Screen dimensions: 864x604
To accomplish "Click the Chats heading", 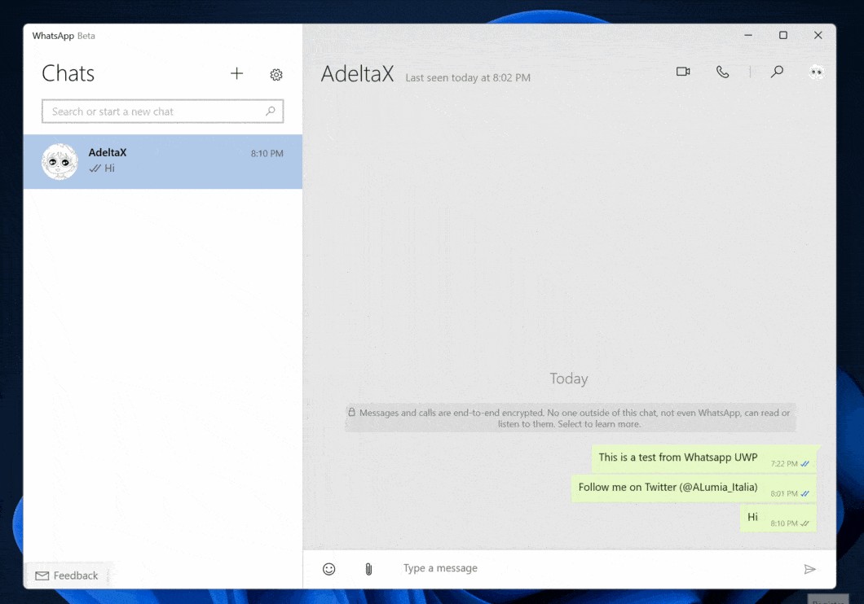I will 68,73.
